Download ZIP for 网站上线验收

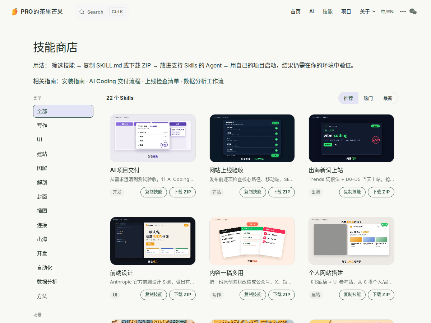tap(282, 192)
